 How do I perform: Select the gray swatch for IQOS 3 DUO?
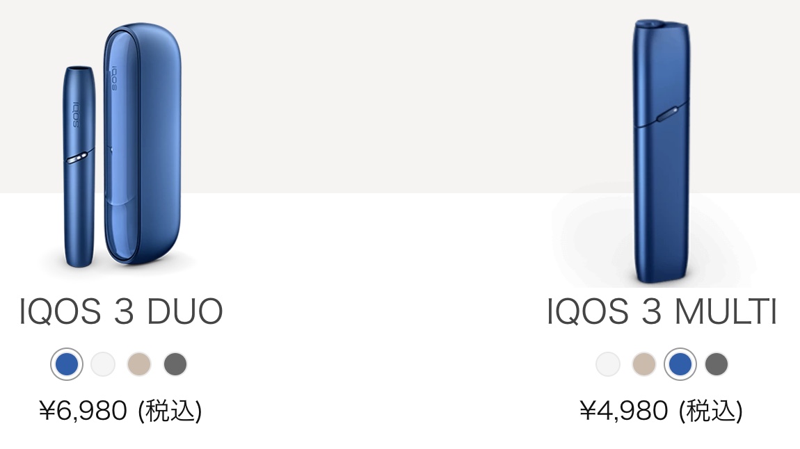pos(175,364)
